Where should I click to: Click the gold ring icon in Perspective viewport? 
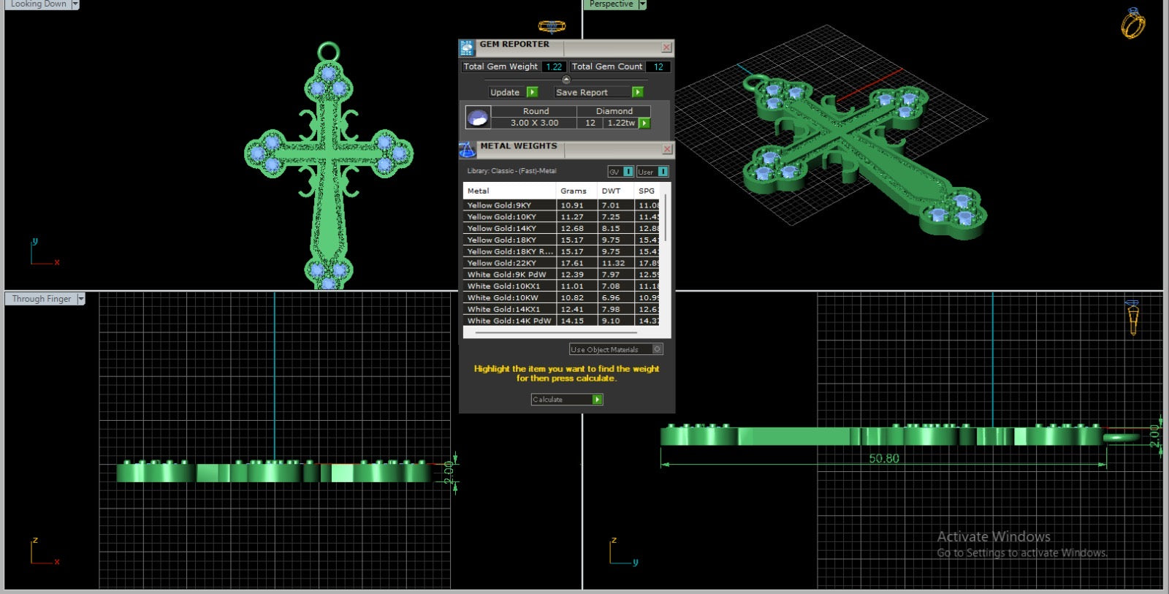(x=1133, y=23)
